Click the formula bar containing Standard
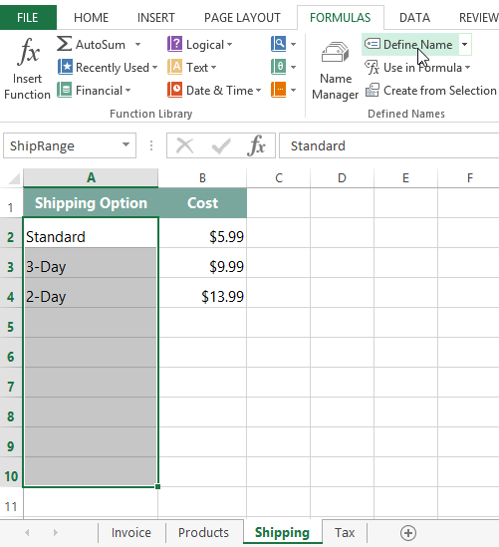Viewport: 499px width, 547px height. point(388,145)
